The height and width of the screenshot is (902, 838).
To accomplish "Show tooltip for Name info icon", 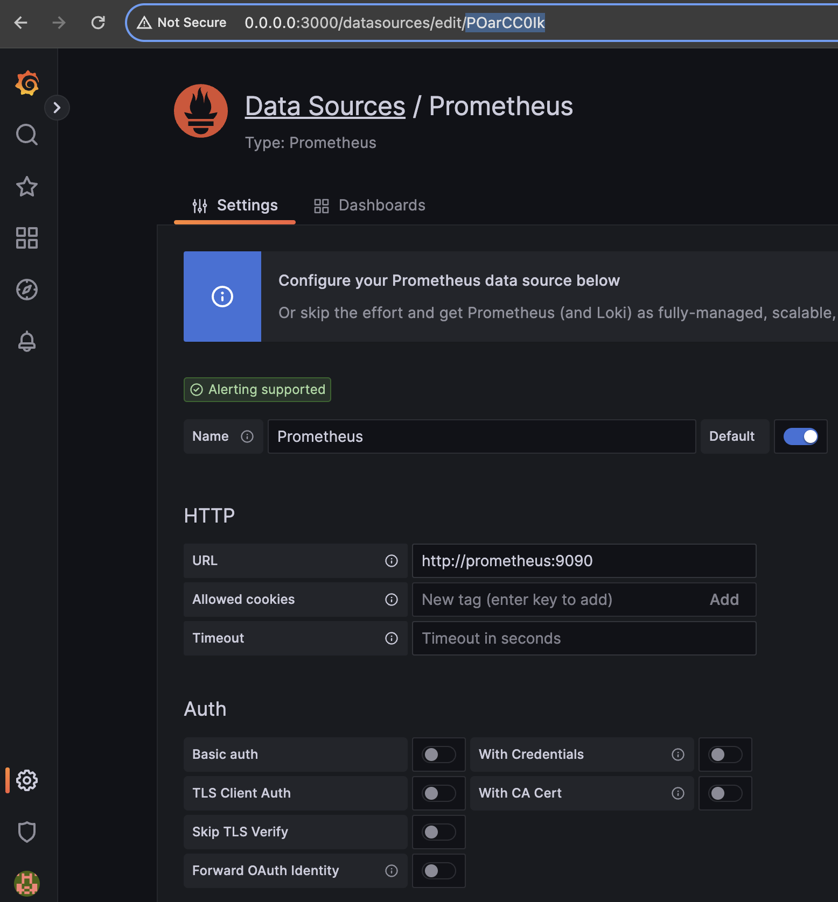I will pos(247,436).
